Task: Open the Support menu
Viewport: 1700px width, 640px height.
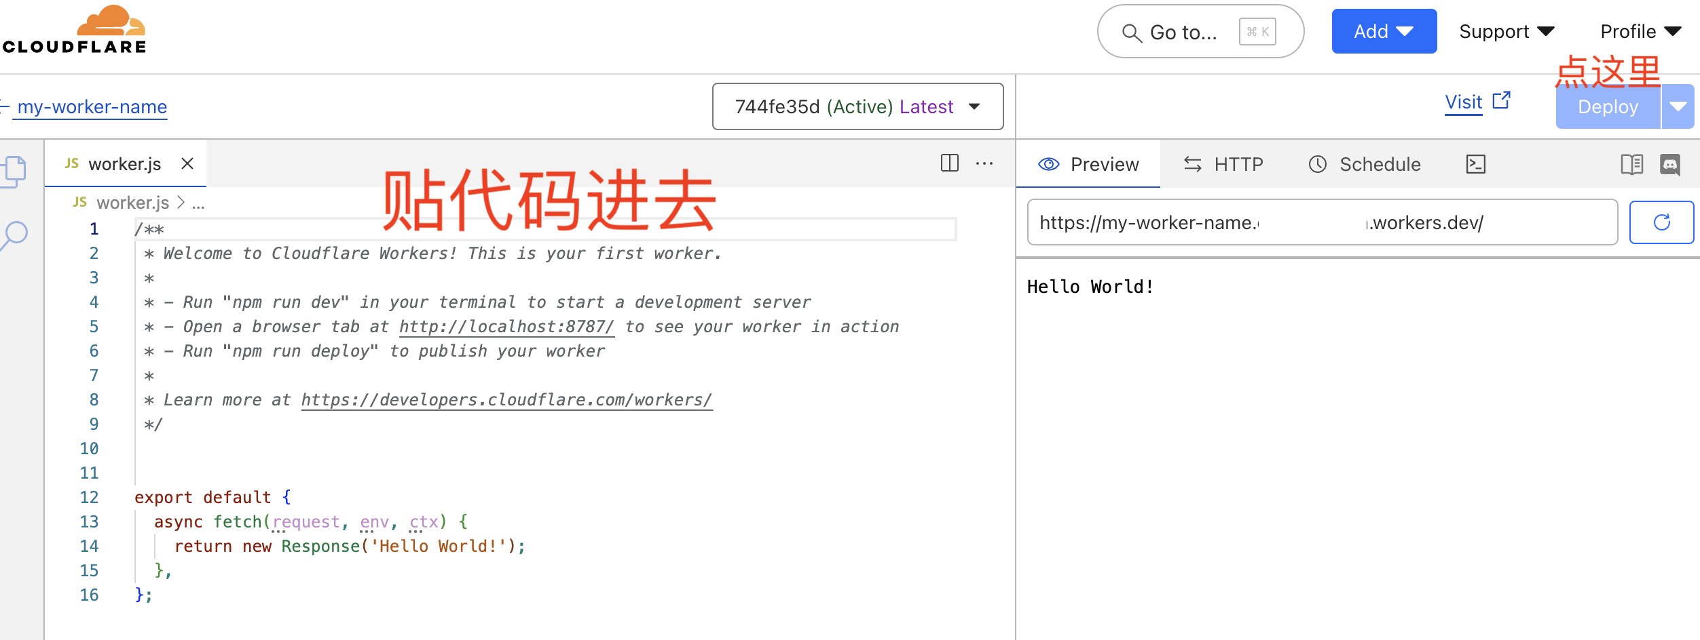Action: point(1507,31)
